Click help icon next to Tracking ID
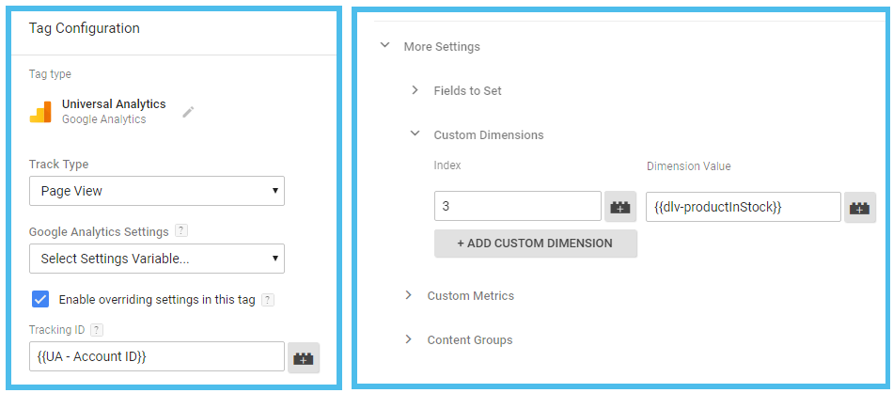The width and height of the screenshot is (893, 393). click(98, 329)
